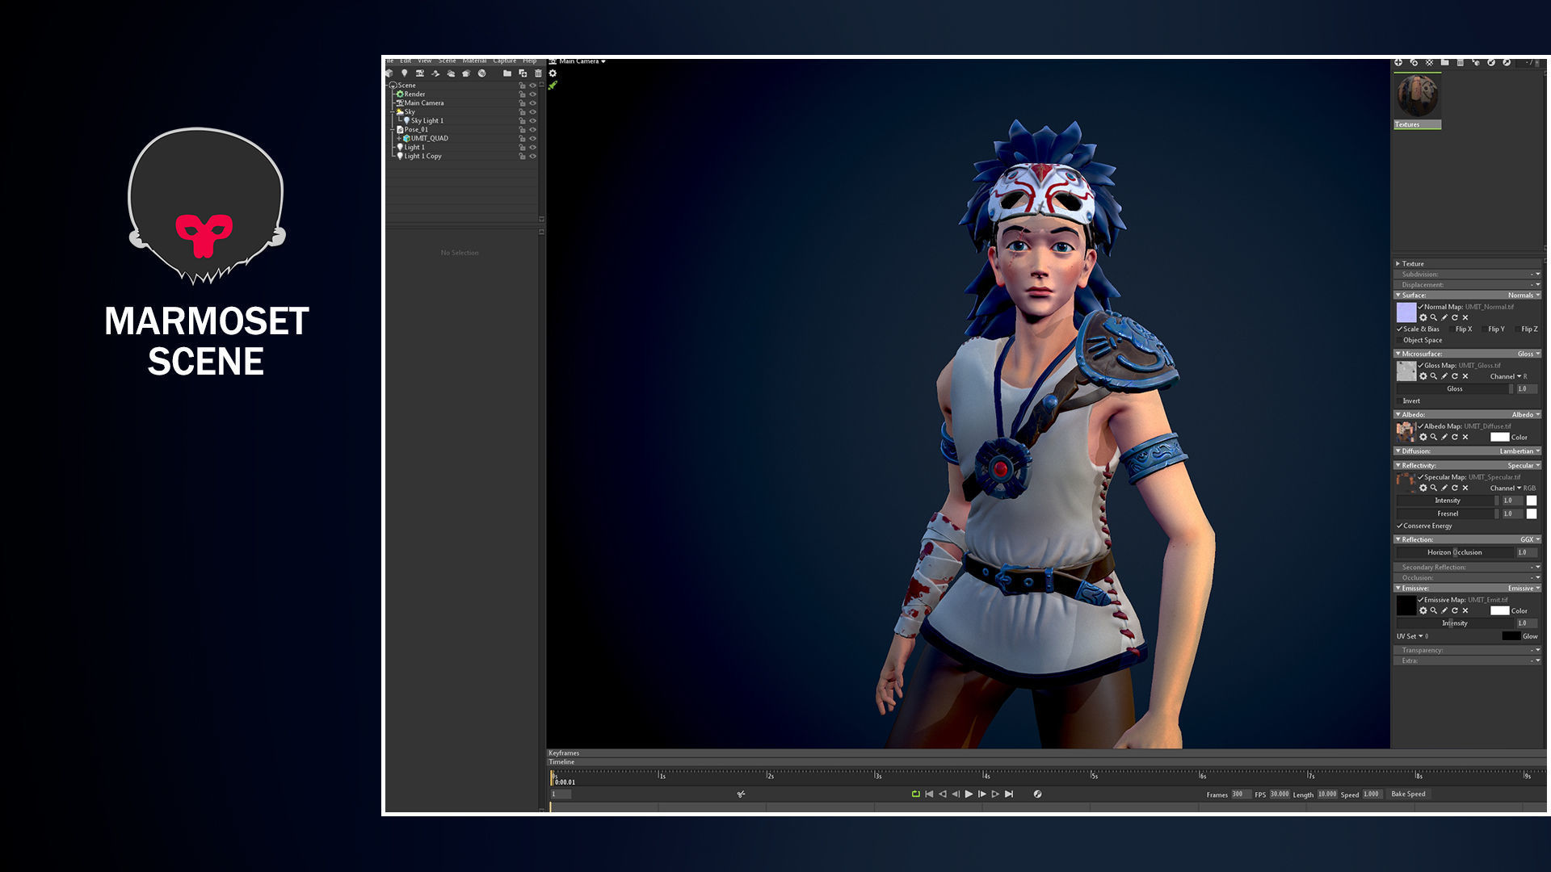Click the Bake Speed button
This screenshot has height=872, width=1551.
tap(1408, 794)
